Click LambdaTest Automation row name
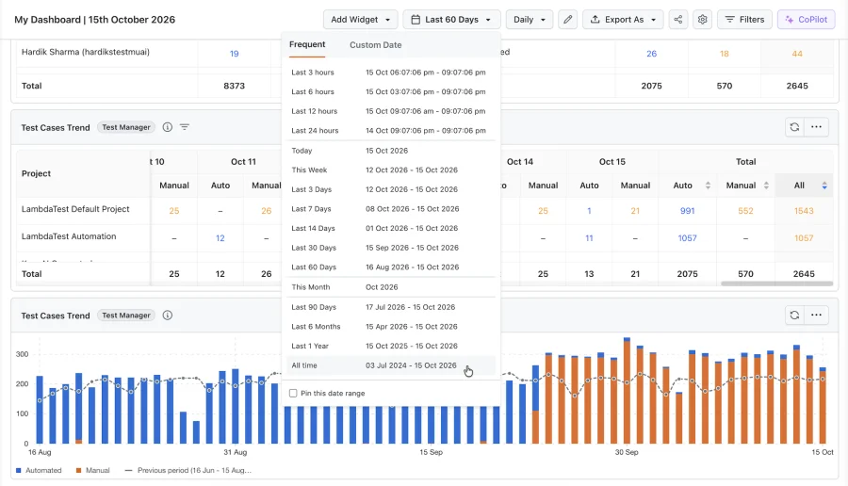 point(69,236)
